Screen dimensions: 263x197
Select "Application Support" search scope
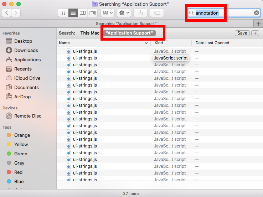pos(129,33)
